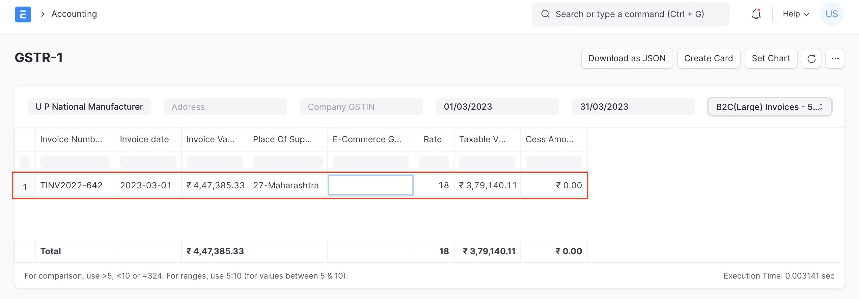Select the TINV2022-642 invoice cell
The image size is (859, 299).
72,185
